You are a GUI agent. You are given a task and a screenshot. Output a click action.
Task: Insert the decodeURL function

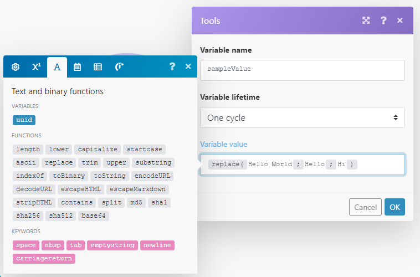pyautogui.click(x=34, y=189)
